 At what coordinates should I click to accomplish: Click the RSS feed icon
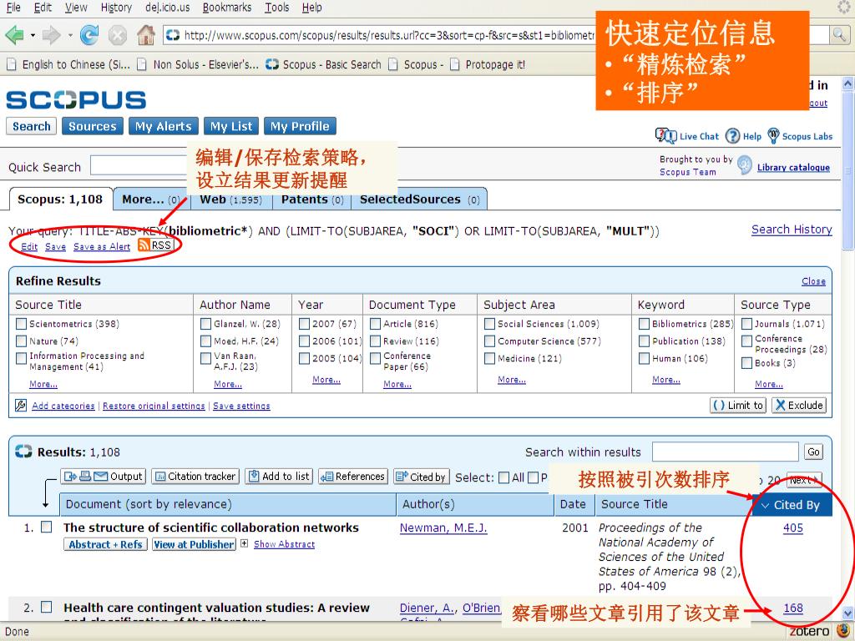pyautogui.click(x=144, y=245)
